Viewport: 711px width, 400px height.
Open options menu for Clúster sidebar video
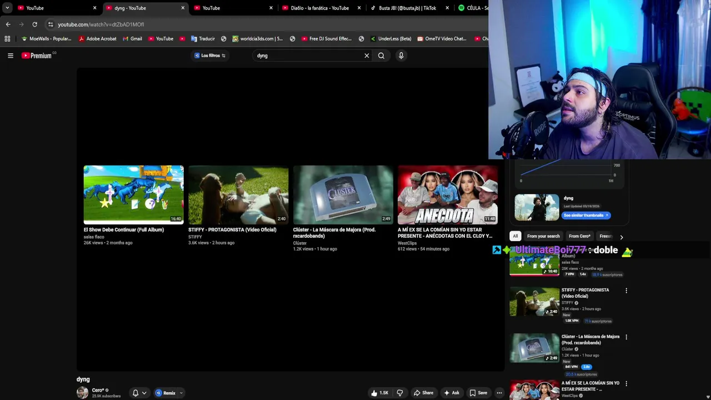[x=626, y=337]
